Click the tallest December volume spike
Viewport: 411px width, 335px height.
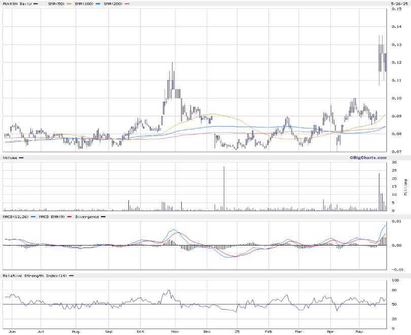coord(224,188)
